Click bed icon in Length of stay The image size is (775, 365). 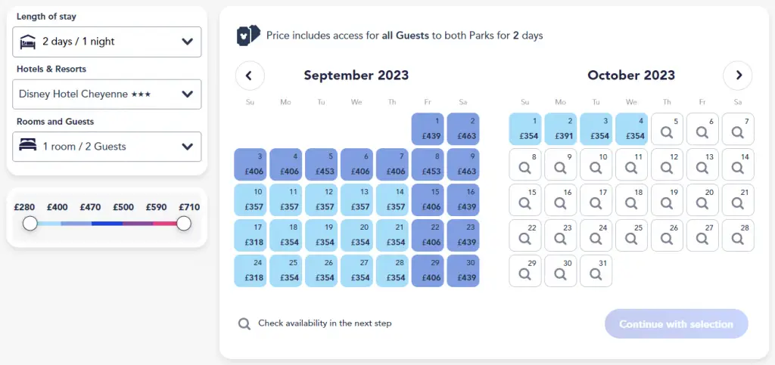click(28, 42)
